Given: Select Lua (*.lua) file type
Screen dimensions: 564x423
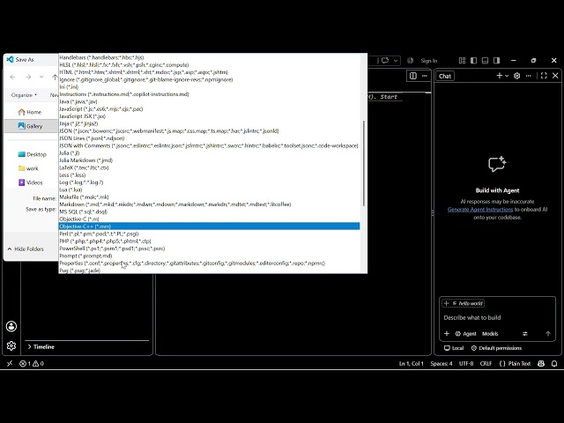Looking at the screenshot, I should tap(210, 189).
